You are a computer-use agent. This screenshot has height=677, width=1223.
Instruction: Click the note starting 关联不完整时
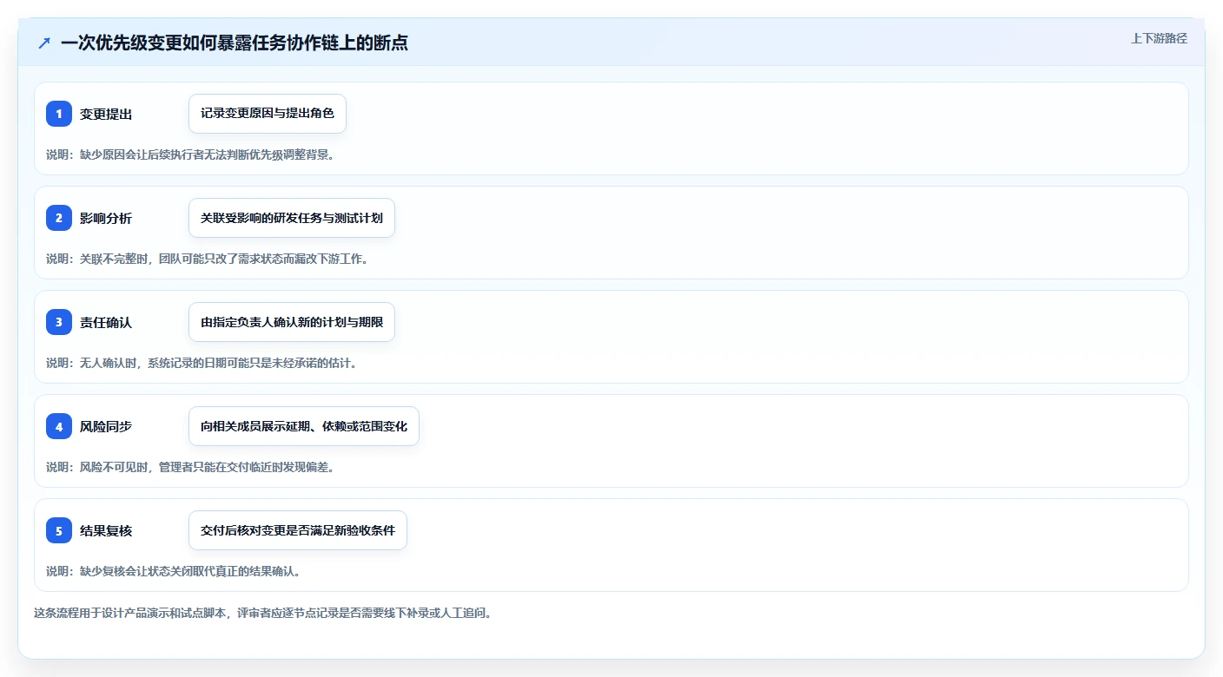pyautogui.click(x=208, y=259)
